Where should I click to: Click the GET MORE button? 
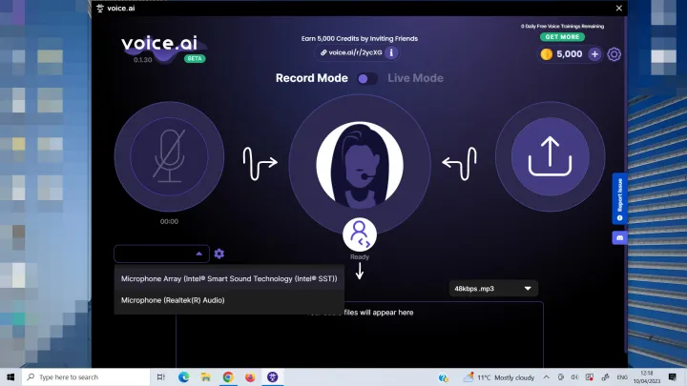point(562,37)
